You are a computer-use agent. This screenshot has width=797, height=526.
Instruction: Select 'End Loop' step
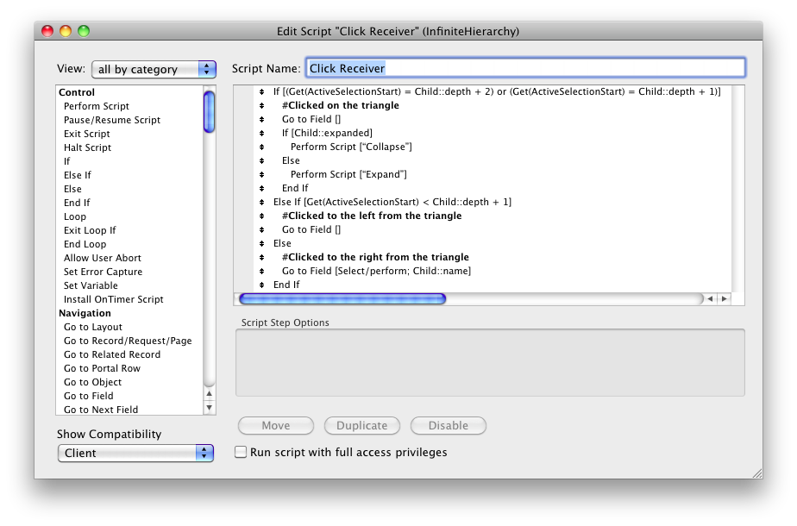[85, 244]
